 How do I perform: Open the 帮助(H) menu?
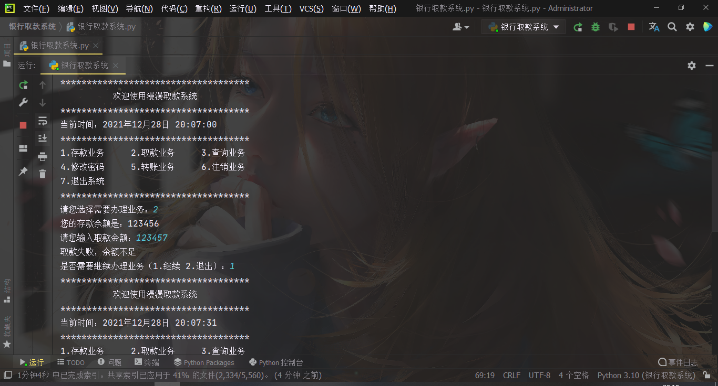coord(382,8)
